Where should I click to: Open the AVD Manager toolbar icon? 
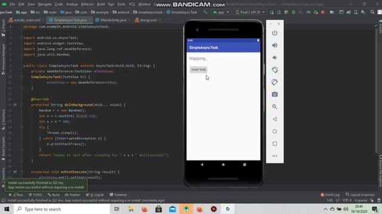356,12
